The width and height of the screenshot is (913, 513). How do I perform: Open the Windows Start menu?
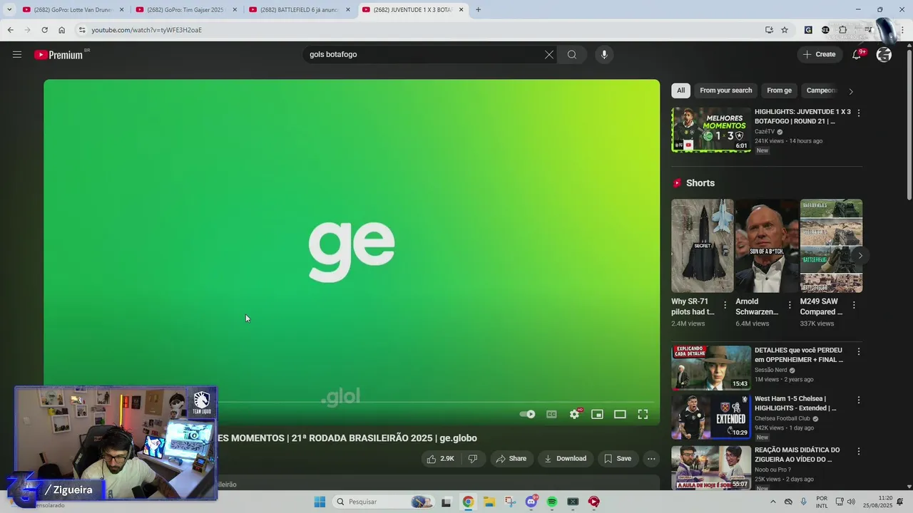320,502
